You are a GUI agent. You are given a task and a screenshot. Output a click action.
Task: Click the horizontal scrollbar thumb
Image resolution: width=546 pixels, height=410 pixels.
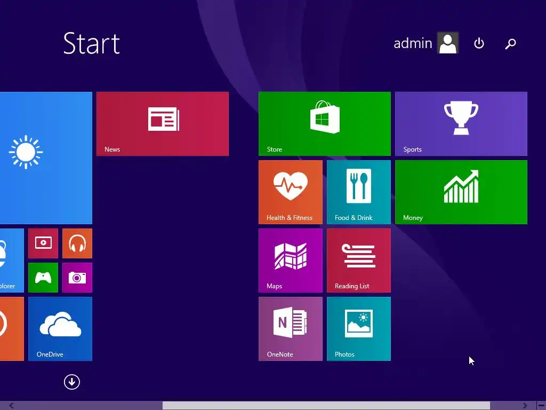326,406
